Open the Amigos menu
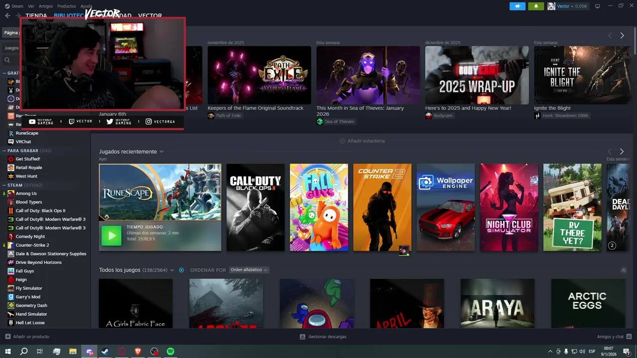 46,6
